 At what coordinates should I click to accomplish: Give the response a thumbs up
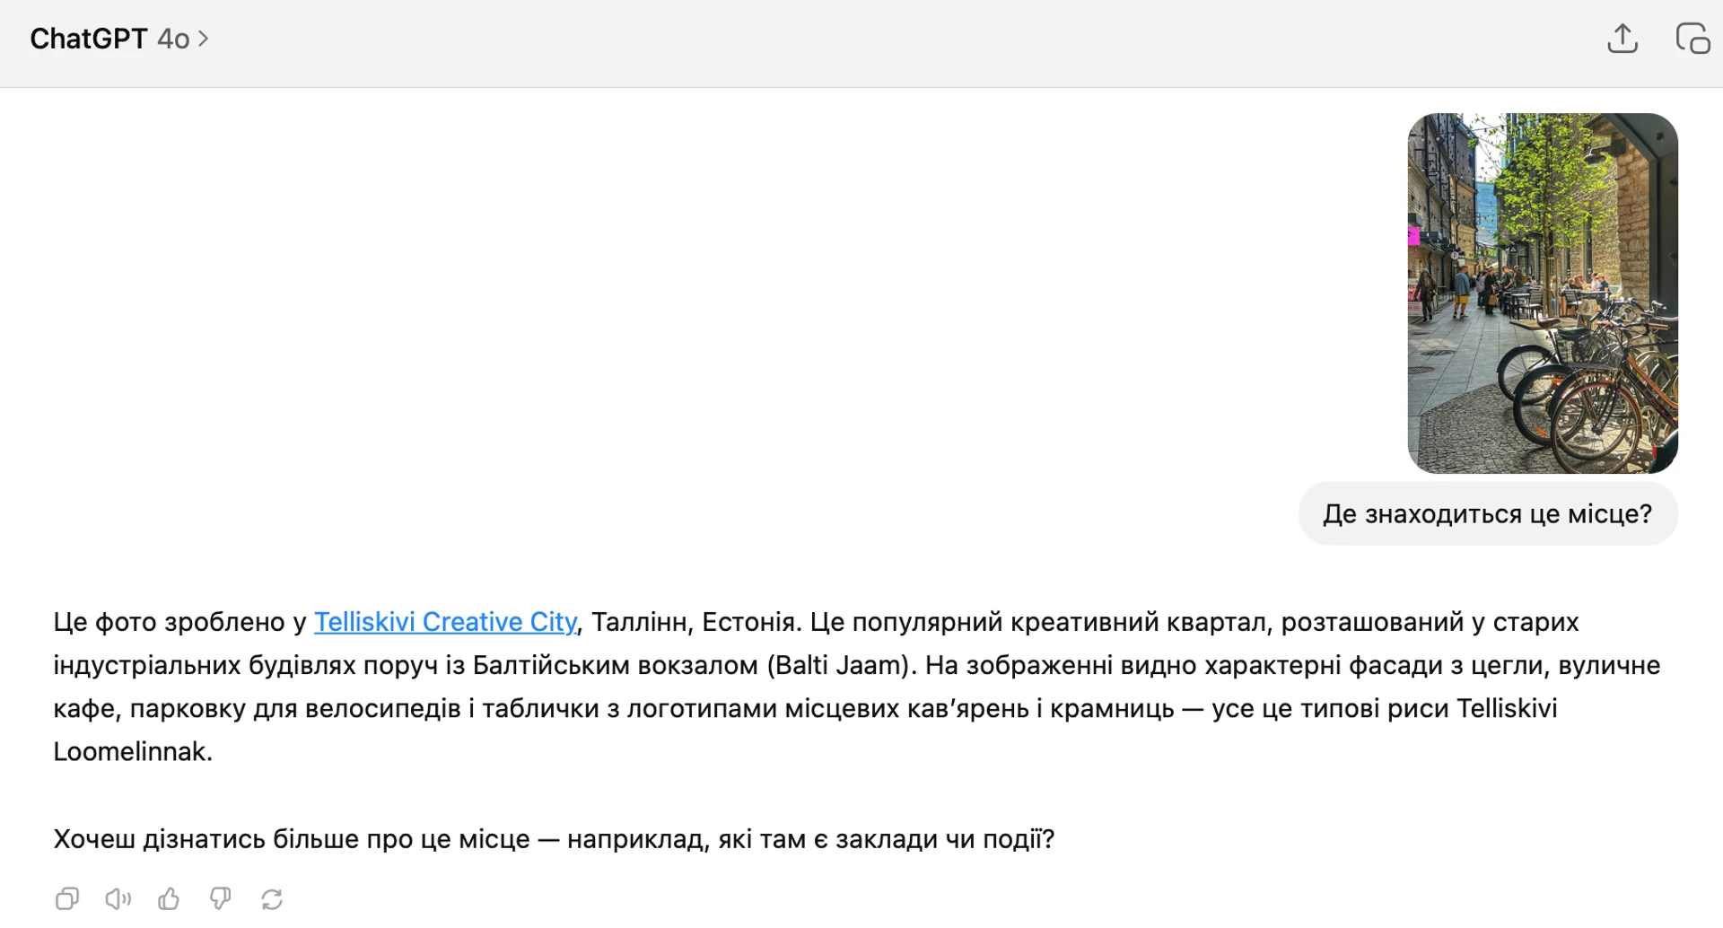169,898
